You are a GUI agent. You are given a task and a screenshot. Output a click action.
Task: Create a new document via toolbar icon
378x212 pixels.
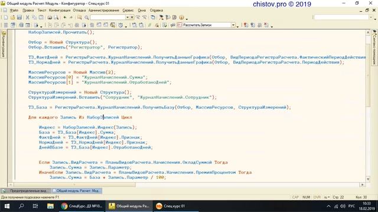point(6,17)
